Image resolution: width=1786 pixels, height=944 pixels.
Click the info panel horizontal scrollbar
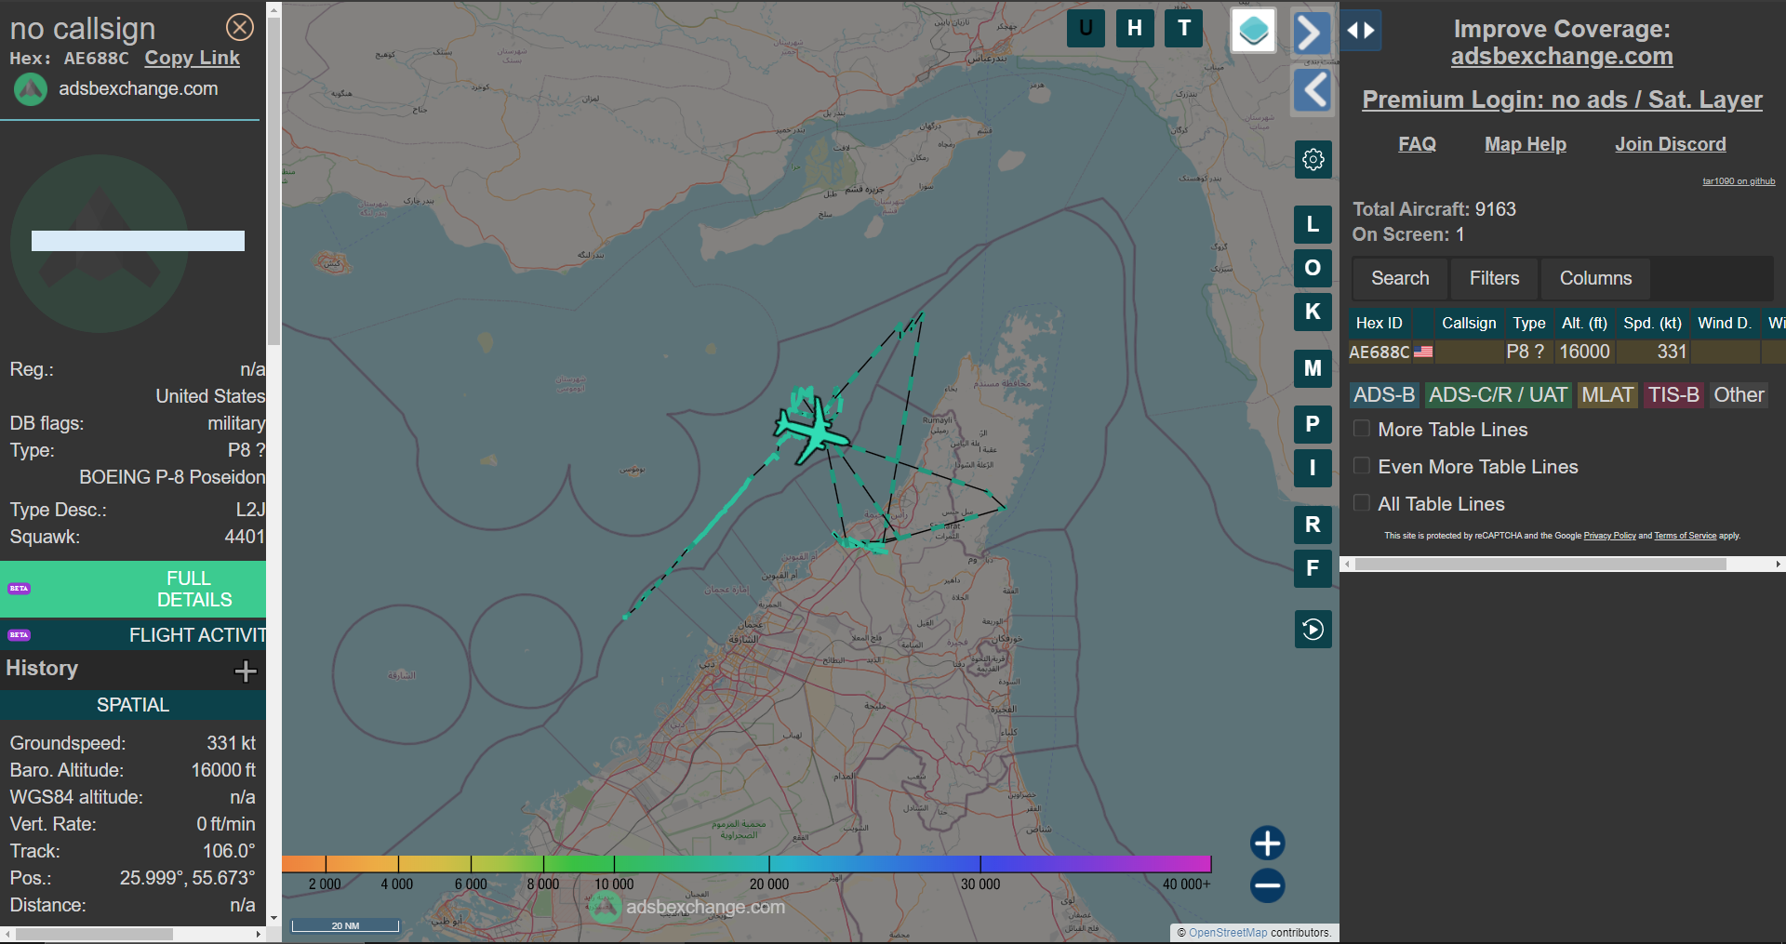click(x=93, y=934)
